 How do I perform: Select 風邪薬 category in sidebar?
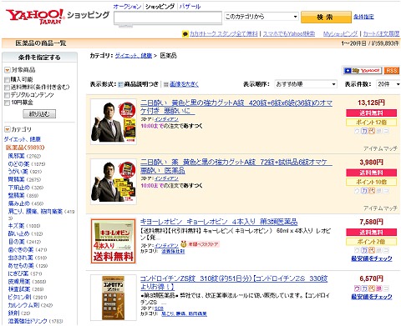(x=16, y=156)
